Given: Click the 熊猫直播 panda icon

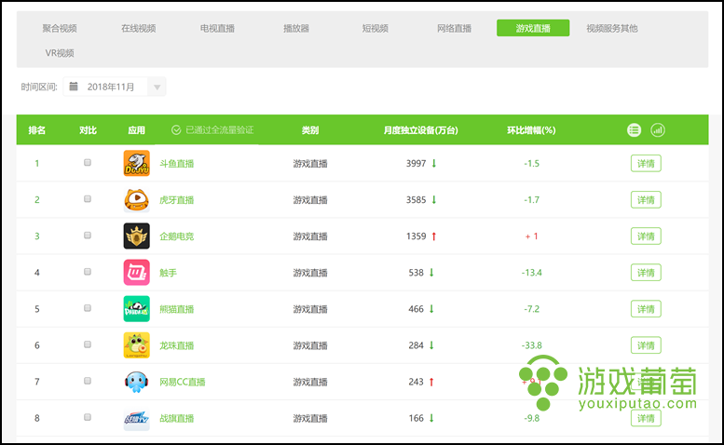Looking at the screenshot, I should (x=136, y=309).
